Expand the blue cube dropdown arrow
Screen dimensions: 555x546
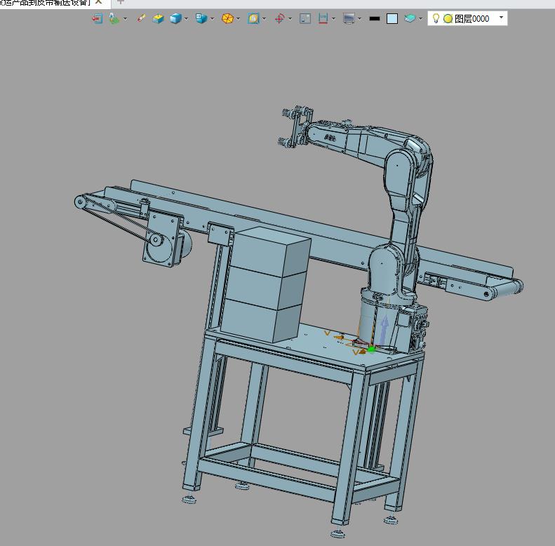pyautogui.click(x=186, y=19)
